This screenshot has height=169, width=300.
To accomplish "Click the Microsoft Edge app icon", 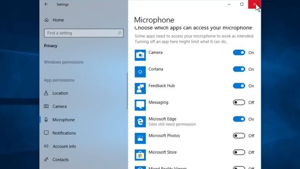I will pos(140,122).
